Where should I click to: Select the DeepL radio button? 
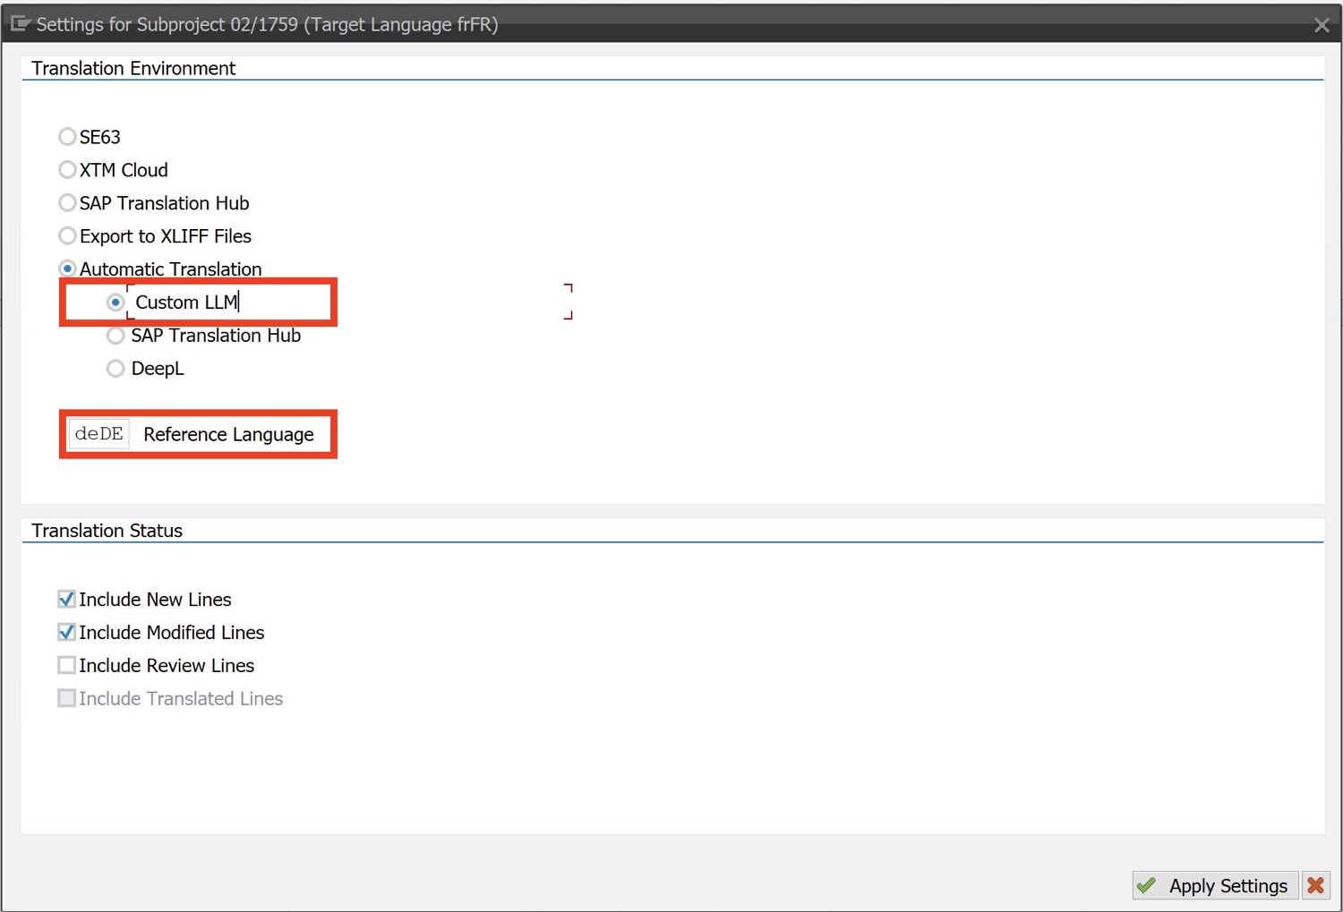(115, 369)
